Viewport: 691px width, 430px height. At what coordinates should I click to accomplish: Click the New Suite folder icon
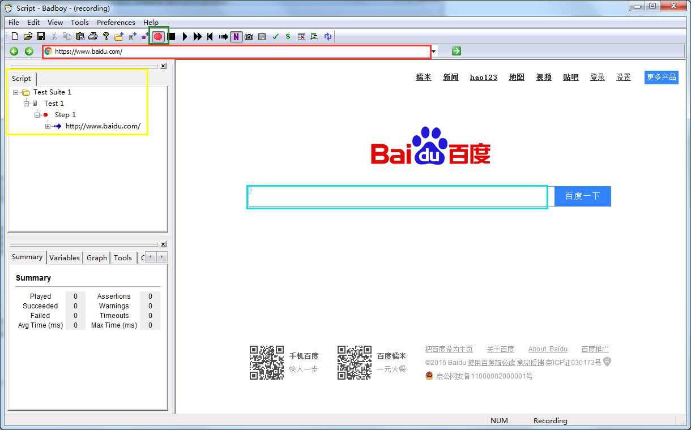(118, 36)
